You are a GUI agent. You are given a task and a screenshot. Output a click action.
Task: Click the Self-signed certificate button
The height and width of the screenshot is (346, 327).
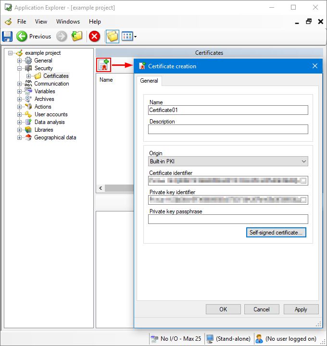click(x=276, y=233)
